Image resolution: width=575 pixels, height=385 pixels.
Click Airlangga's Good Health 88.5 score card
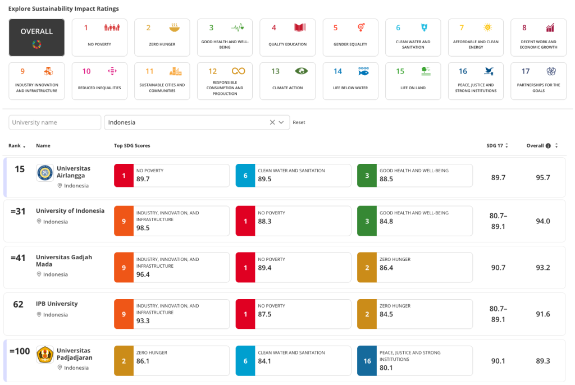415,176
